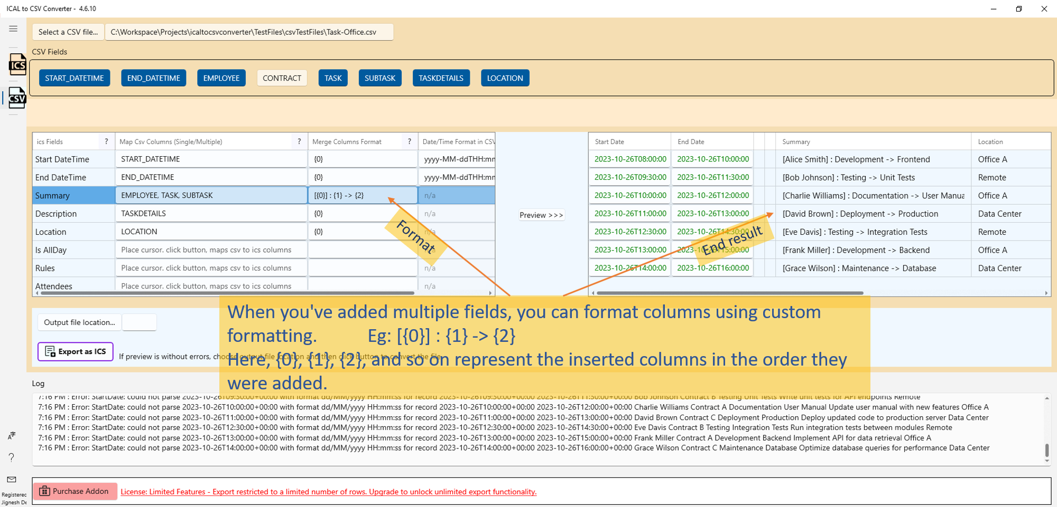The image size is (1057, 507).
Task: Open the license upgrade link
Action: pos(328,492)
